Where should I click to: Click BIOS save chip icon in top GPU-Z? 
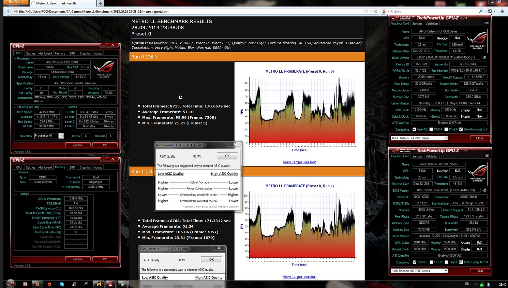484,58
